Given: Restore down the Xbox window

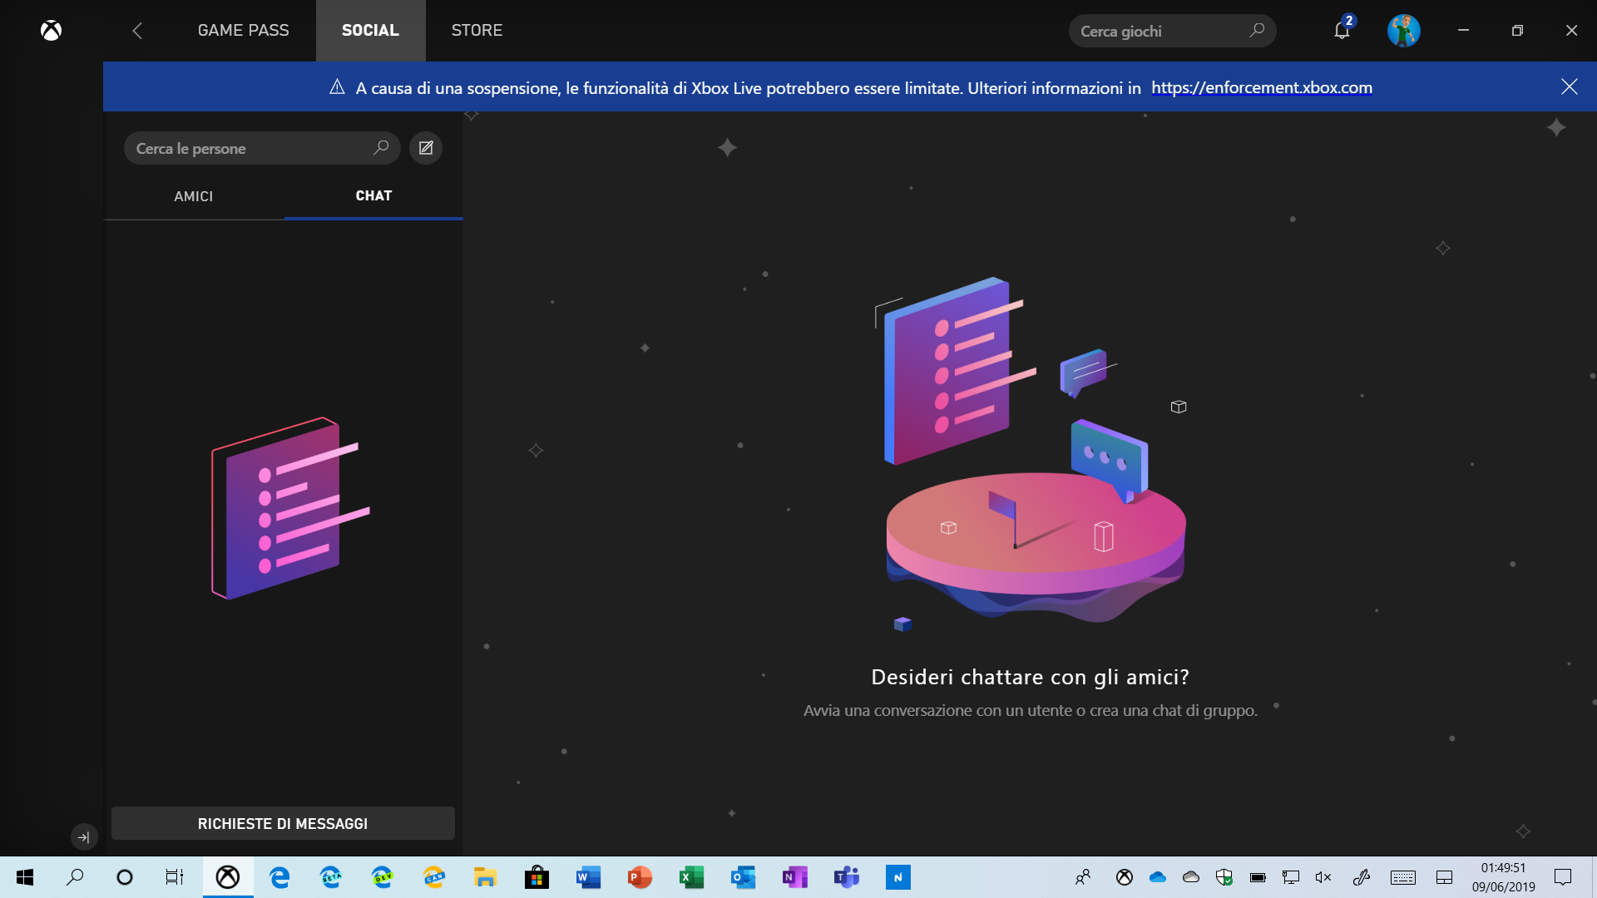Looking at the screenshot, I should 1517,31.
